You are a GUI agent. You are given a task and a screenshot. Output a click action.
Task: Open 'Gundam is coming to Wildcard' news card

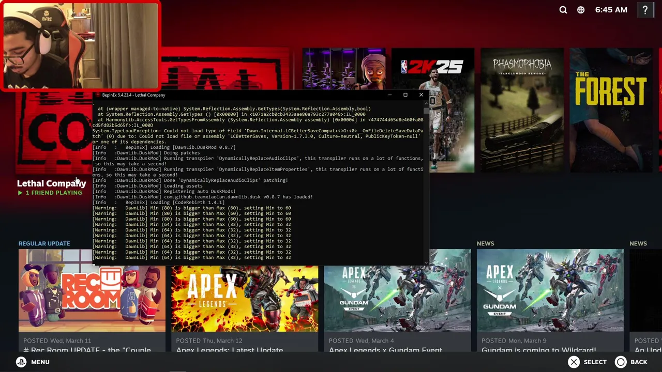pyautogui.click(x=550, y=301)
